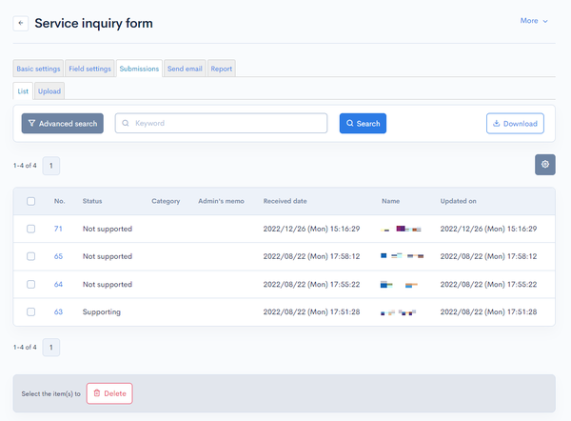The height and width of the screenshot is (421, 571).
Task: Focus the Keyword search field
Action: click(x=221, y=123)
